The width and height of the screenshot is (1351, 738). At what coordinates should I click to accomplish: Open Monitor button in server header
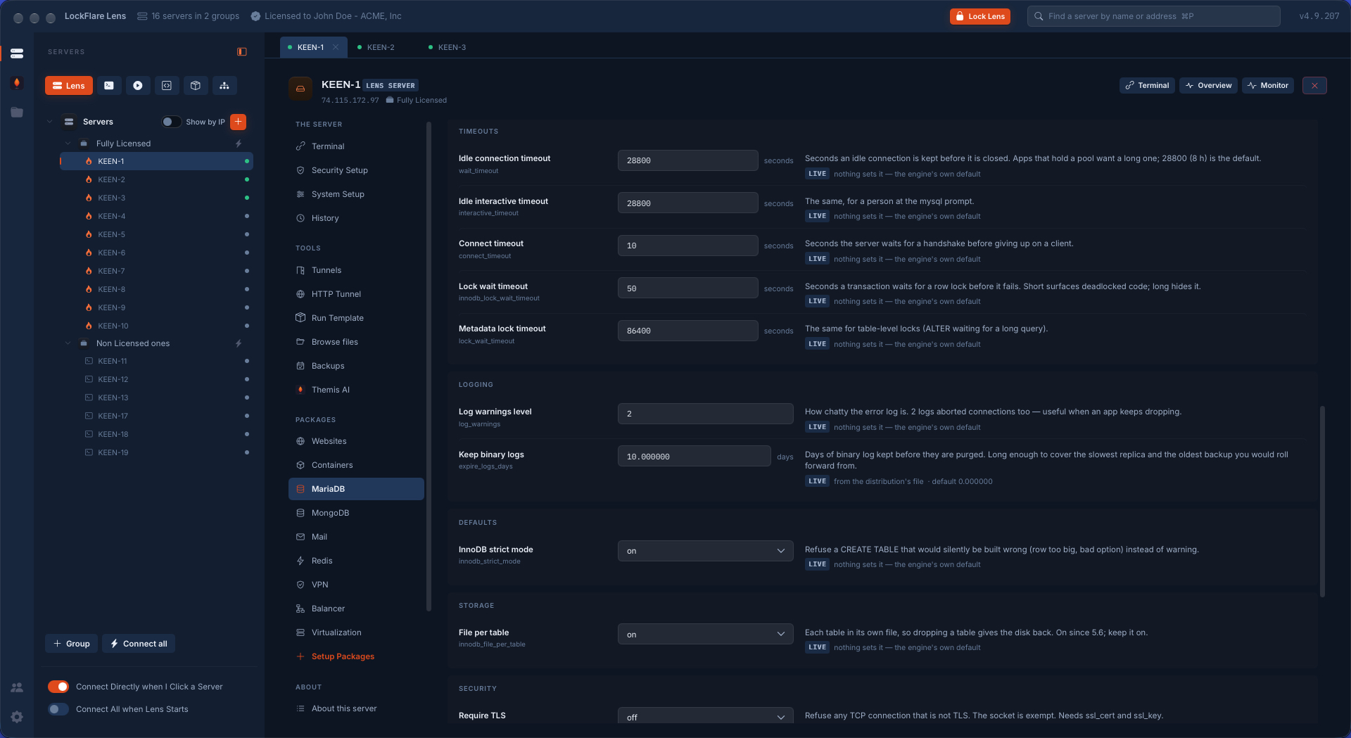pyautogui.click(x=1267, y=85)
